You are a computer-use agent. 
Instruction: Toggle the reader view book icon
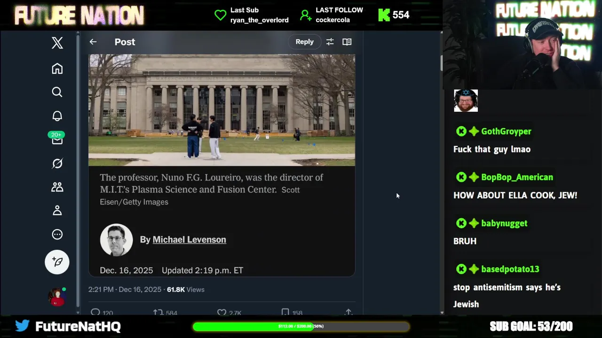point(347,42)
